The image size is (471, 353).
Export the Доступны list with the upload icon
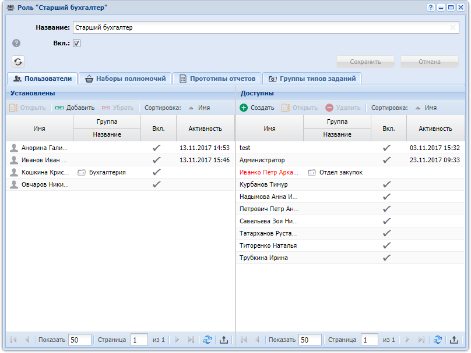point(454,340)
